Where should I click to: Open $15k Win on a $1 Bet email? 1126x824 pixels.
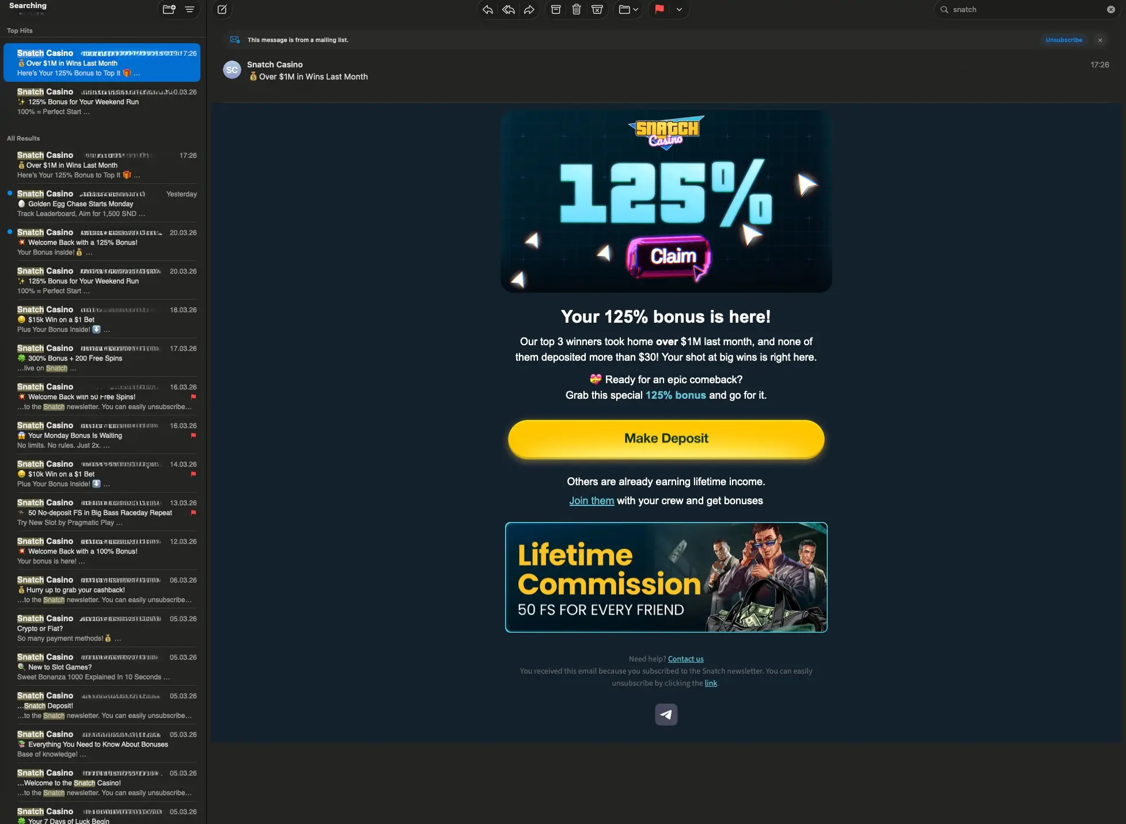click(103, 319)
